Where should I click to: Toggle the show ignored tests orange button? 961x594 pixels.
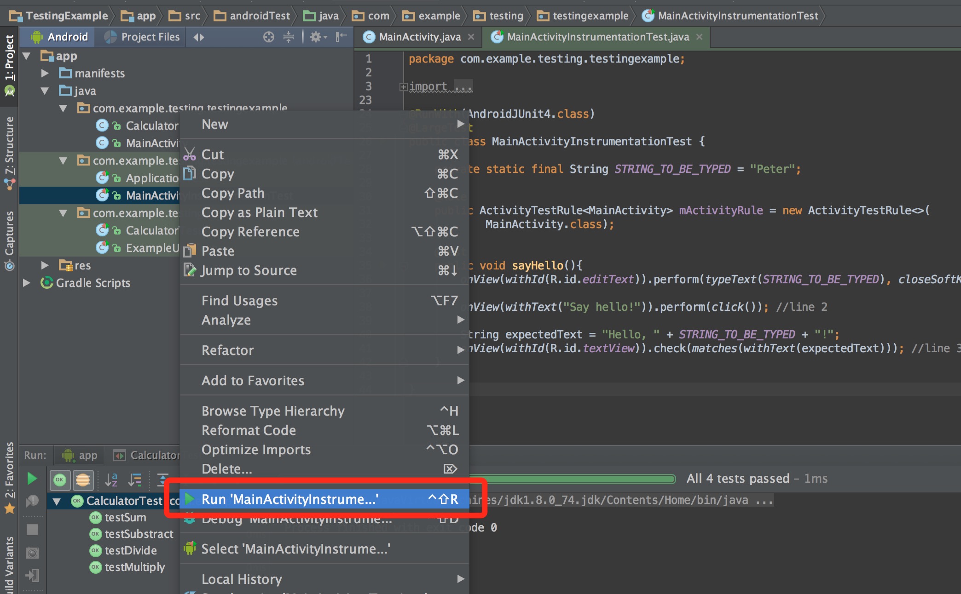(83, 480)
